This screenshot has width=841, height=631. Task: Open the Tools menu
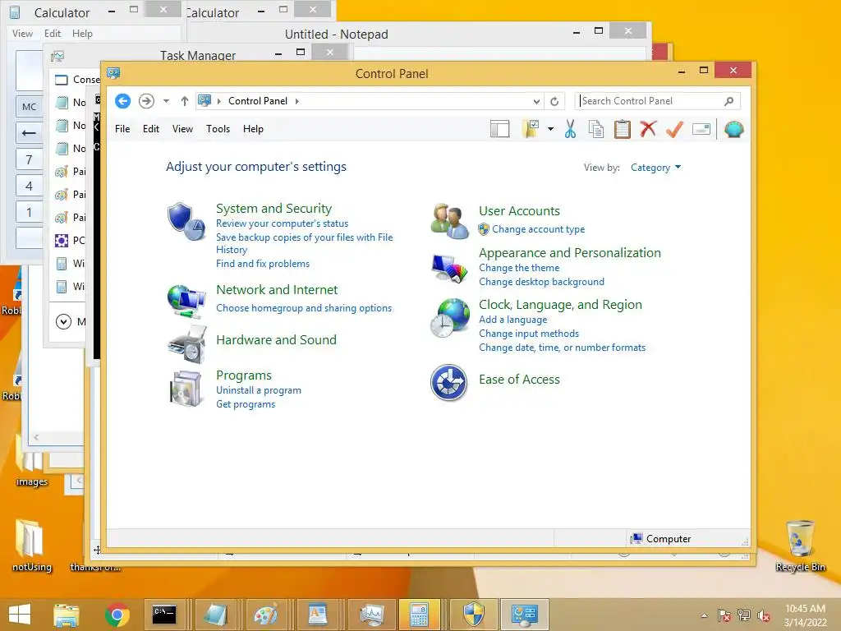pos(218,129)
